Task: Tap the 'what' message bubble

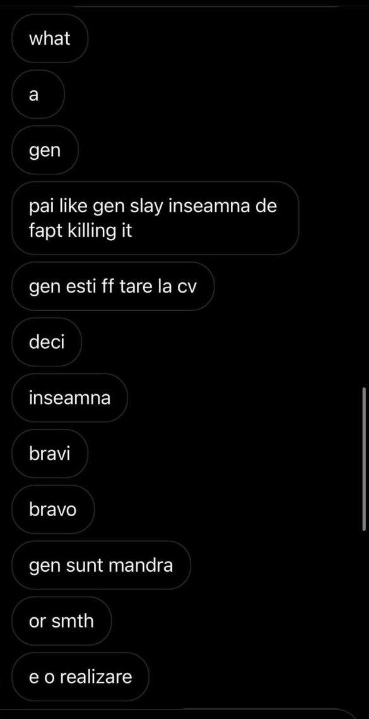Action: click(49, 39)
